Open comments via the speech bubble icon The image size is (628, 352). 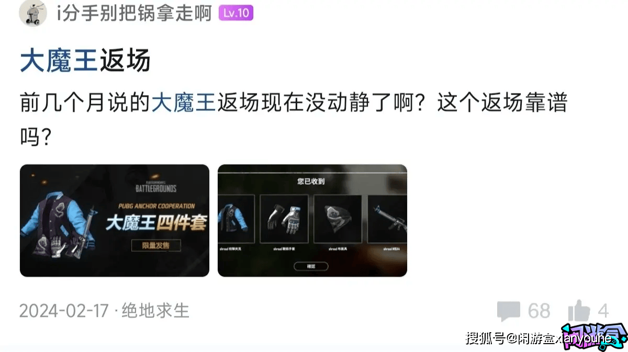click(508, 311)
